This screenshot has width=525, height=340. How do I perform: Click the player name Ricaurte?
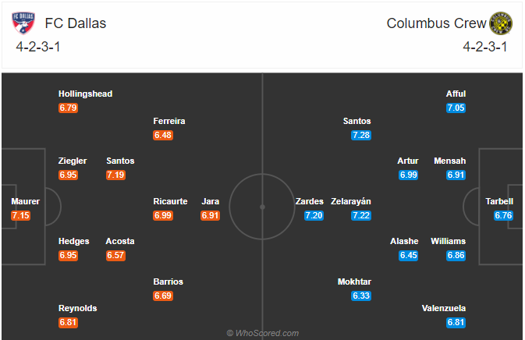(x=170, y=201)
